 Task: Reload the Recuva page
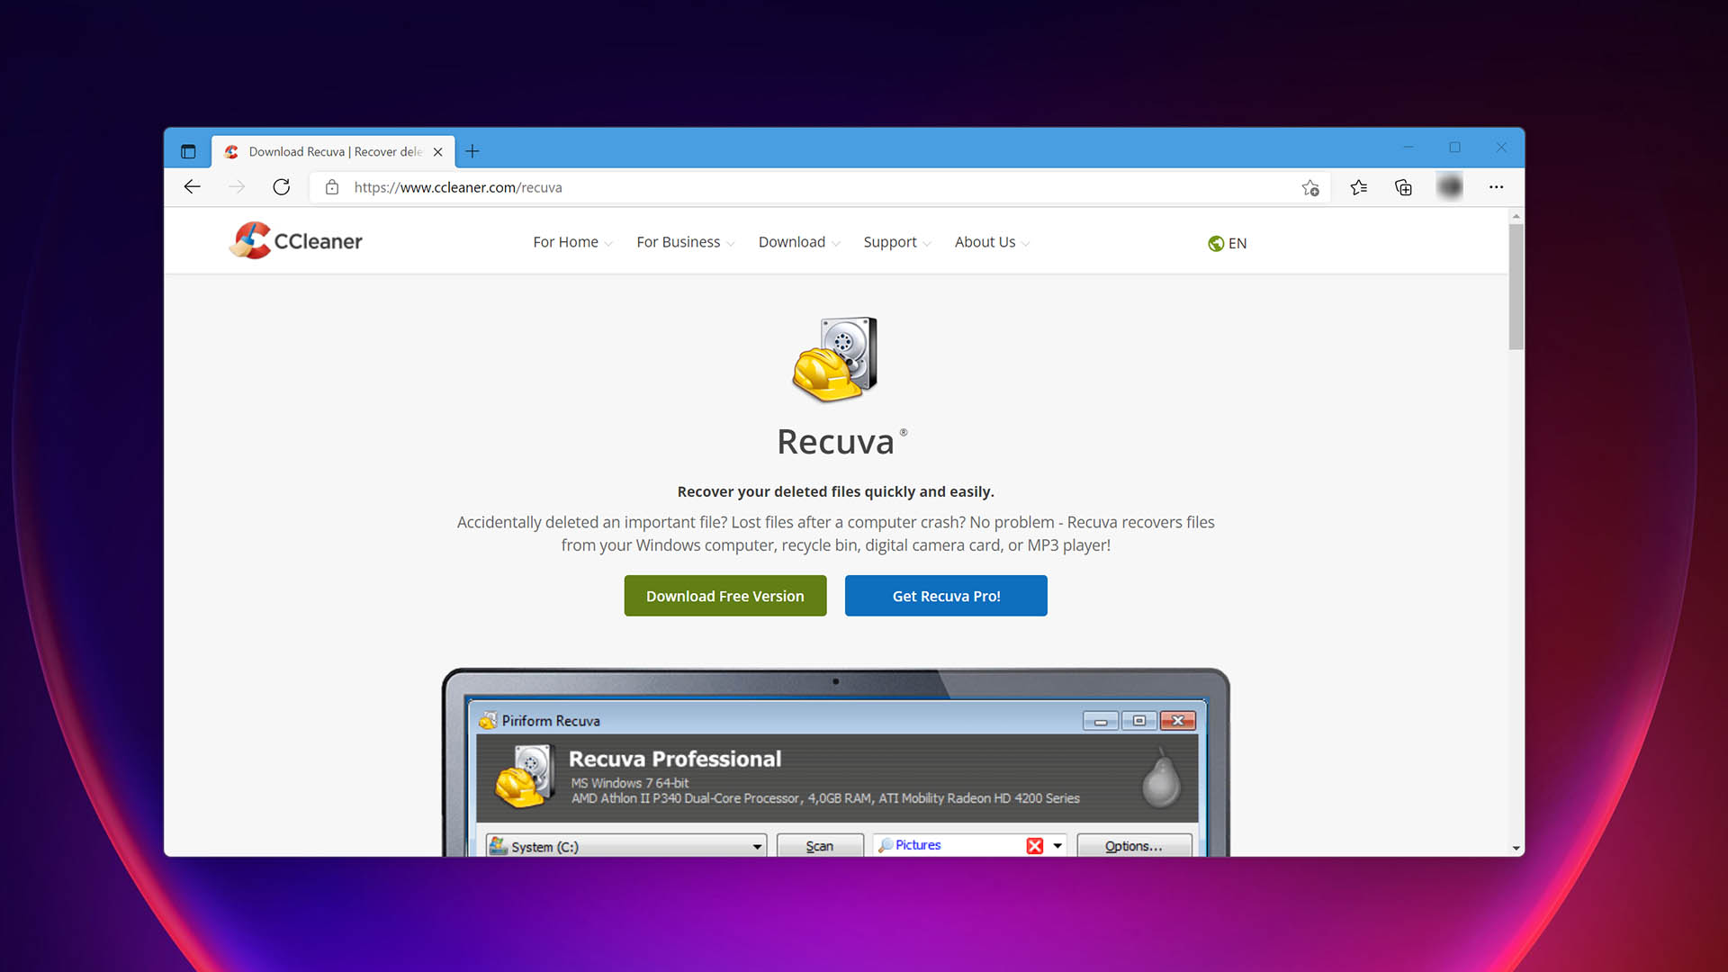(x=282, y=187)
